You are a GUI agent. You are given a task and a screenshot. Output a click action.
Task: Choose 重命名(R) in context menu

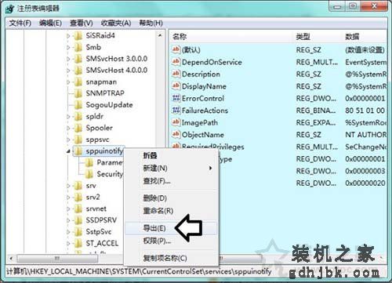point(171,211)
